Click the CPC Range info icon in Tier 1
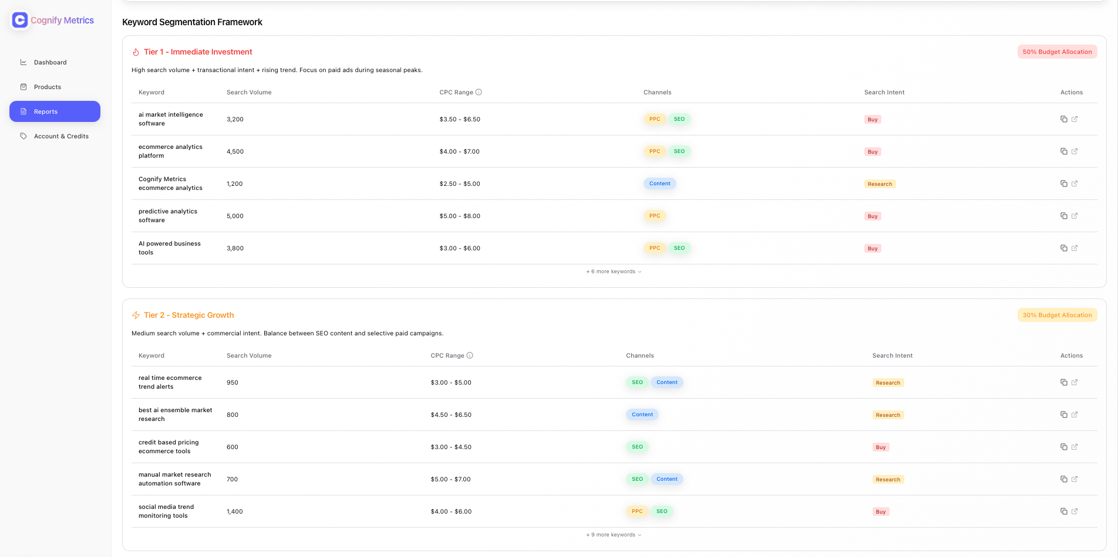The image size is (1118, 557). pos(479,92)
